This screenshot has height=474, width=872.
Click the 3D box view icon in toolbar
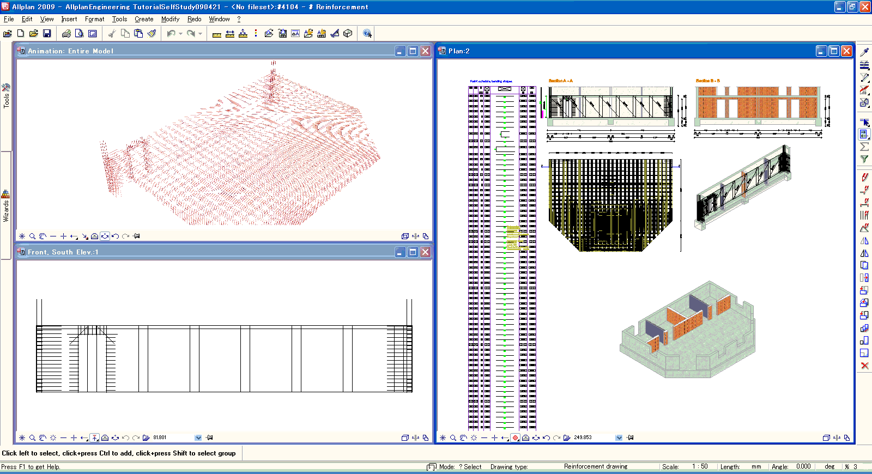click(x=348, y=34)
